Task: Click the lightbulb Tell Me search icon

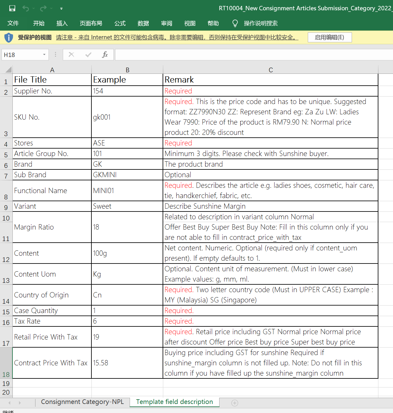Action: 235,23
